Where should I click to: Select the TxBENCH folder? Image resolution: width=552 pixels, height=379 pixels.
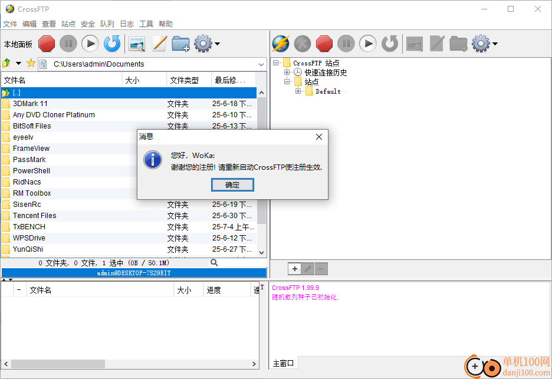click(x=129, y=227)
